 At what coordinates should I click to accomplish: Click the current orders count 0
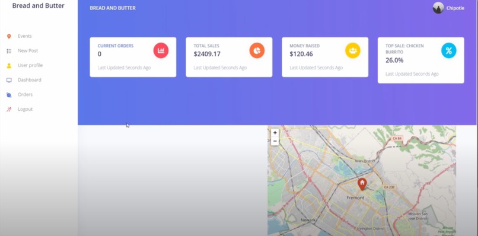100,54
